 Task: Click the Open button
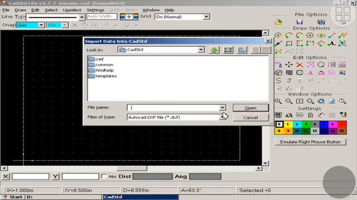pos(250,108)
